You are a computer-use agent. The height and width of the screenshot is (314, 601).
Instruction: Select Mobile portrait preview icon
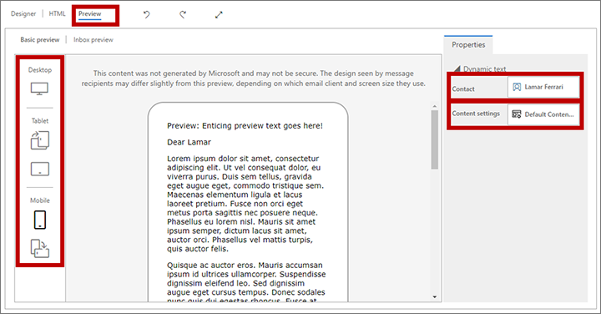[40, 220]
